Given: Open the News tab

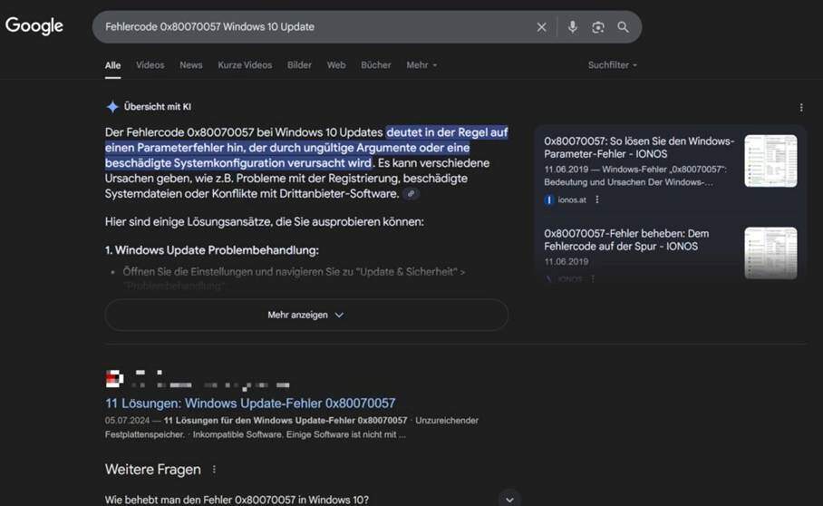Looking at the screenshot, I should (191, 65).
